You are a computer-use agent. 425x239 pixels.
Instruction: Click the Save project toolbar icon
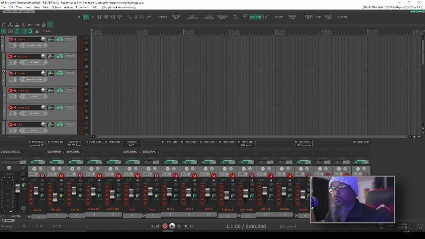[x=17, y=25]
